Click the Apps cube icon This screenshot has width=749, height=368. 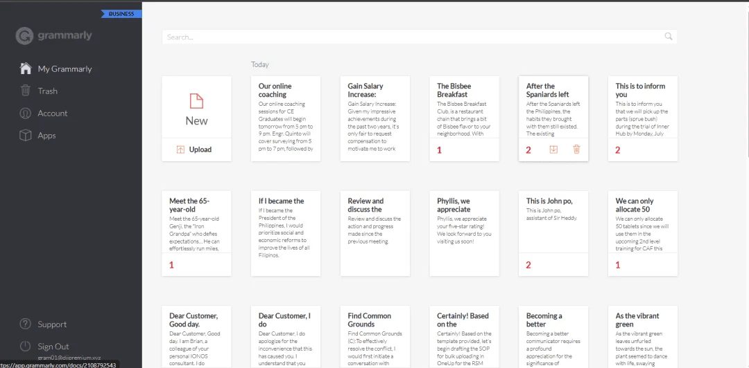(x=26, y=136)
